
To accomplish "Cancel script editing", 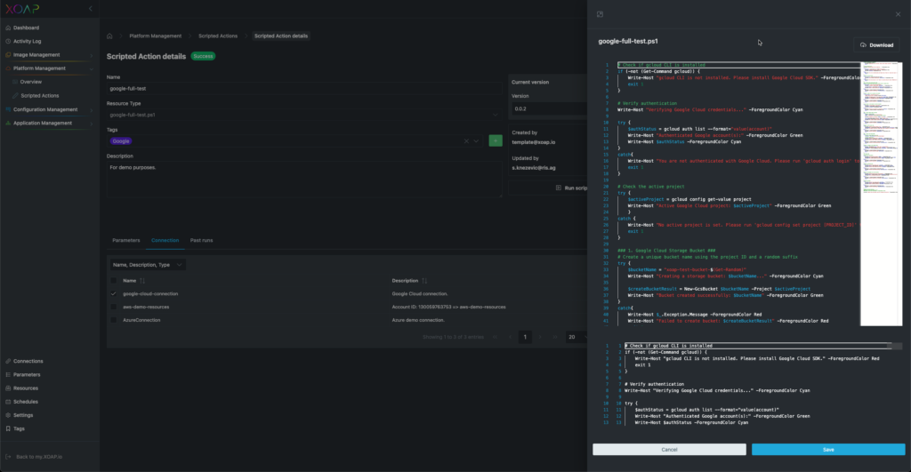I will (669, 450).
